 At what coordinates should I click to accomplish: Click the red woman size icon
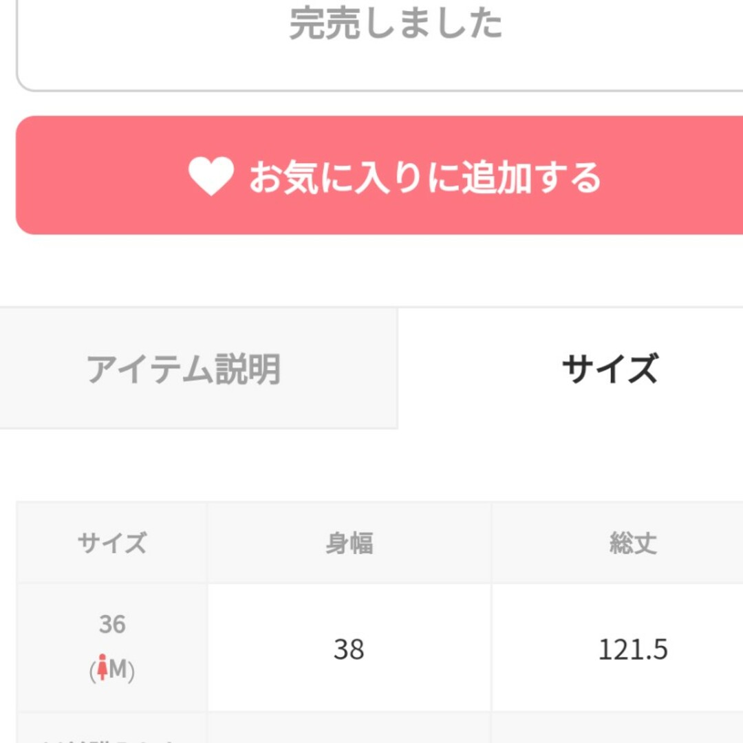(x=103, y=667)
